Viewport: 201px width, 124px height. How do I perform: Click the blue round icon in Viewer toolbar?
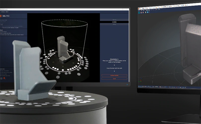coord(148,12)
